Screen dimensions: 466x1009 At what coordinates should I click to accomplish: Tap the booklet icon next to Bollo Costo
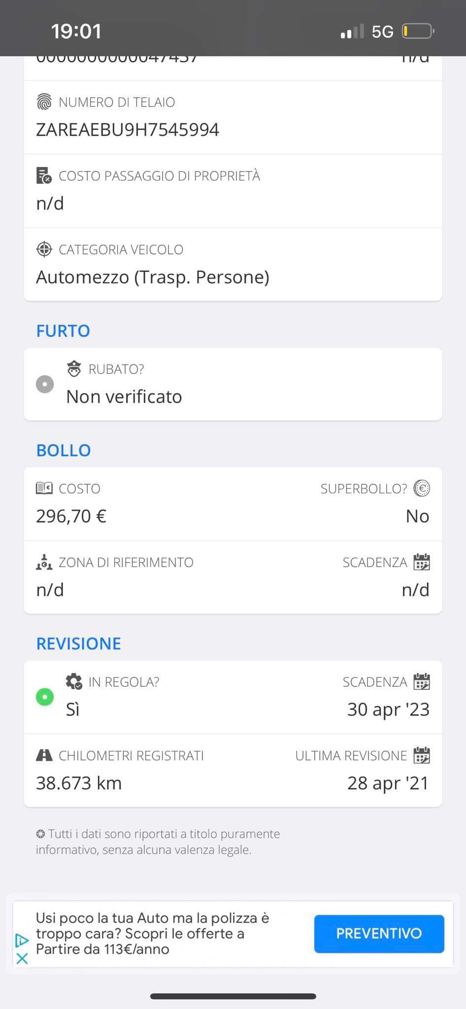coord(44,488)
